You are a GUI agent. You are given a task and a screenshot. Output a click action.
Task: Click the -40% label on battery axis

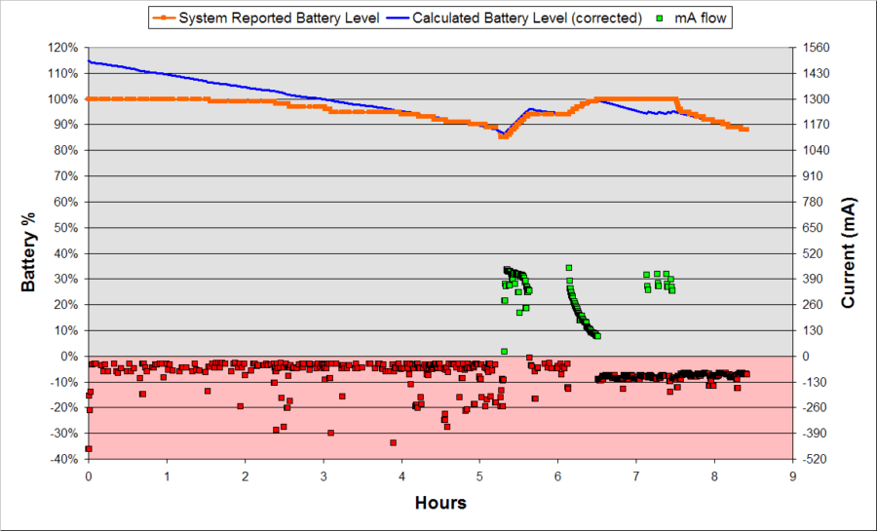(x=62, y=459)
